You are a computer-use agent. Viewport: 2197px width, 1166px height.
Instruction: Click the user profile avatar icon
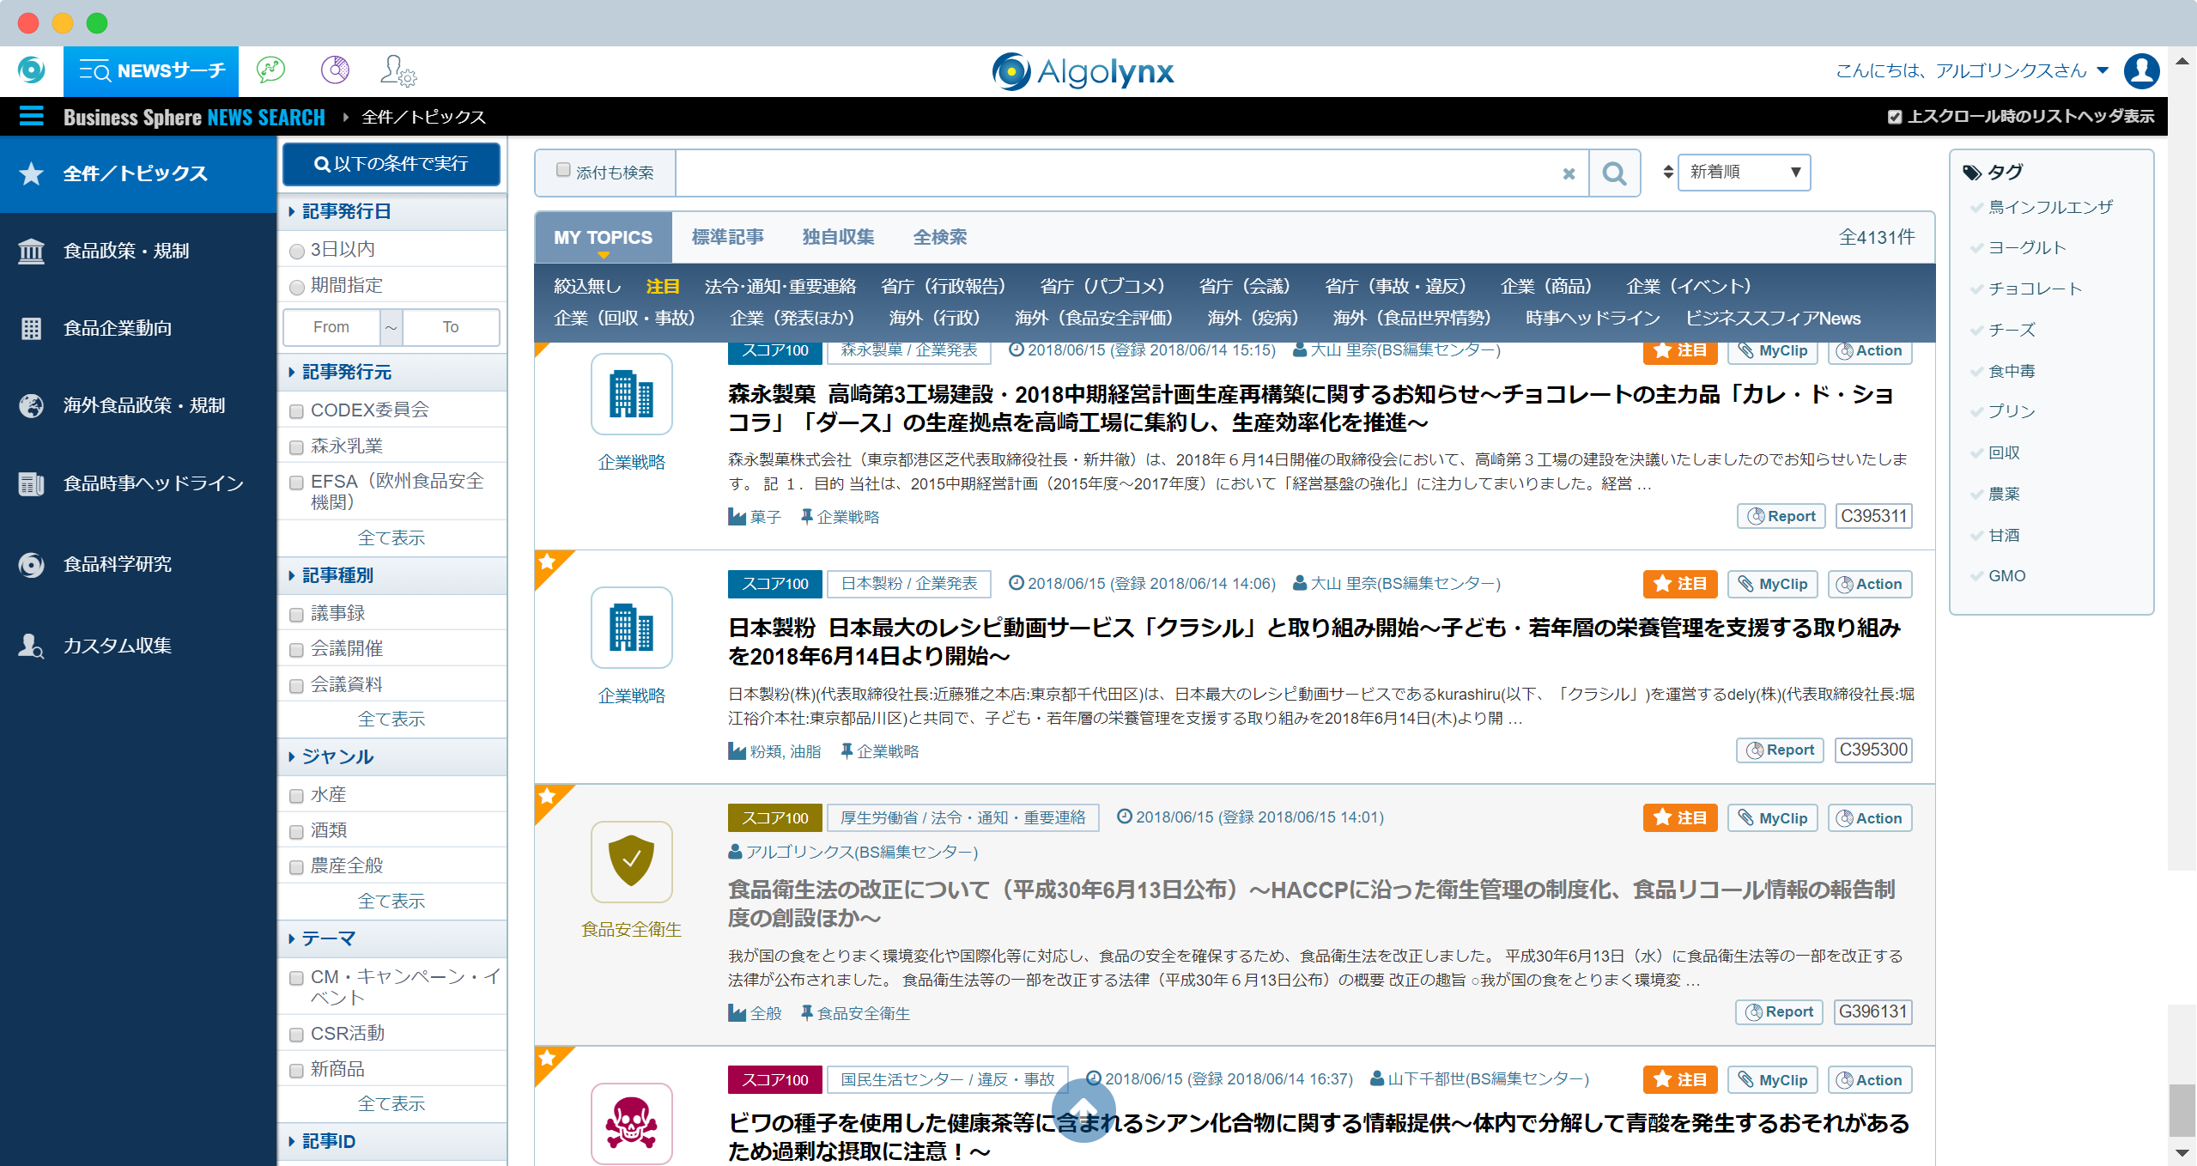[2141, 70]
